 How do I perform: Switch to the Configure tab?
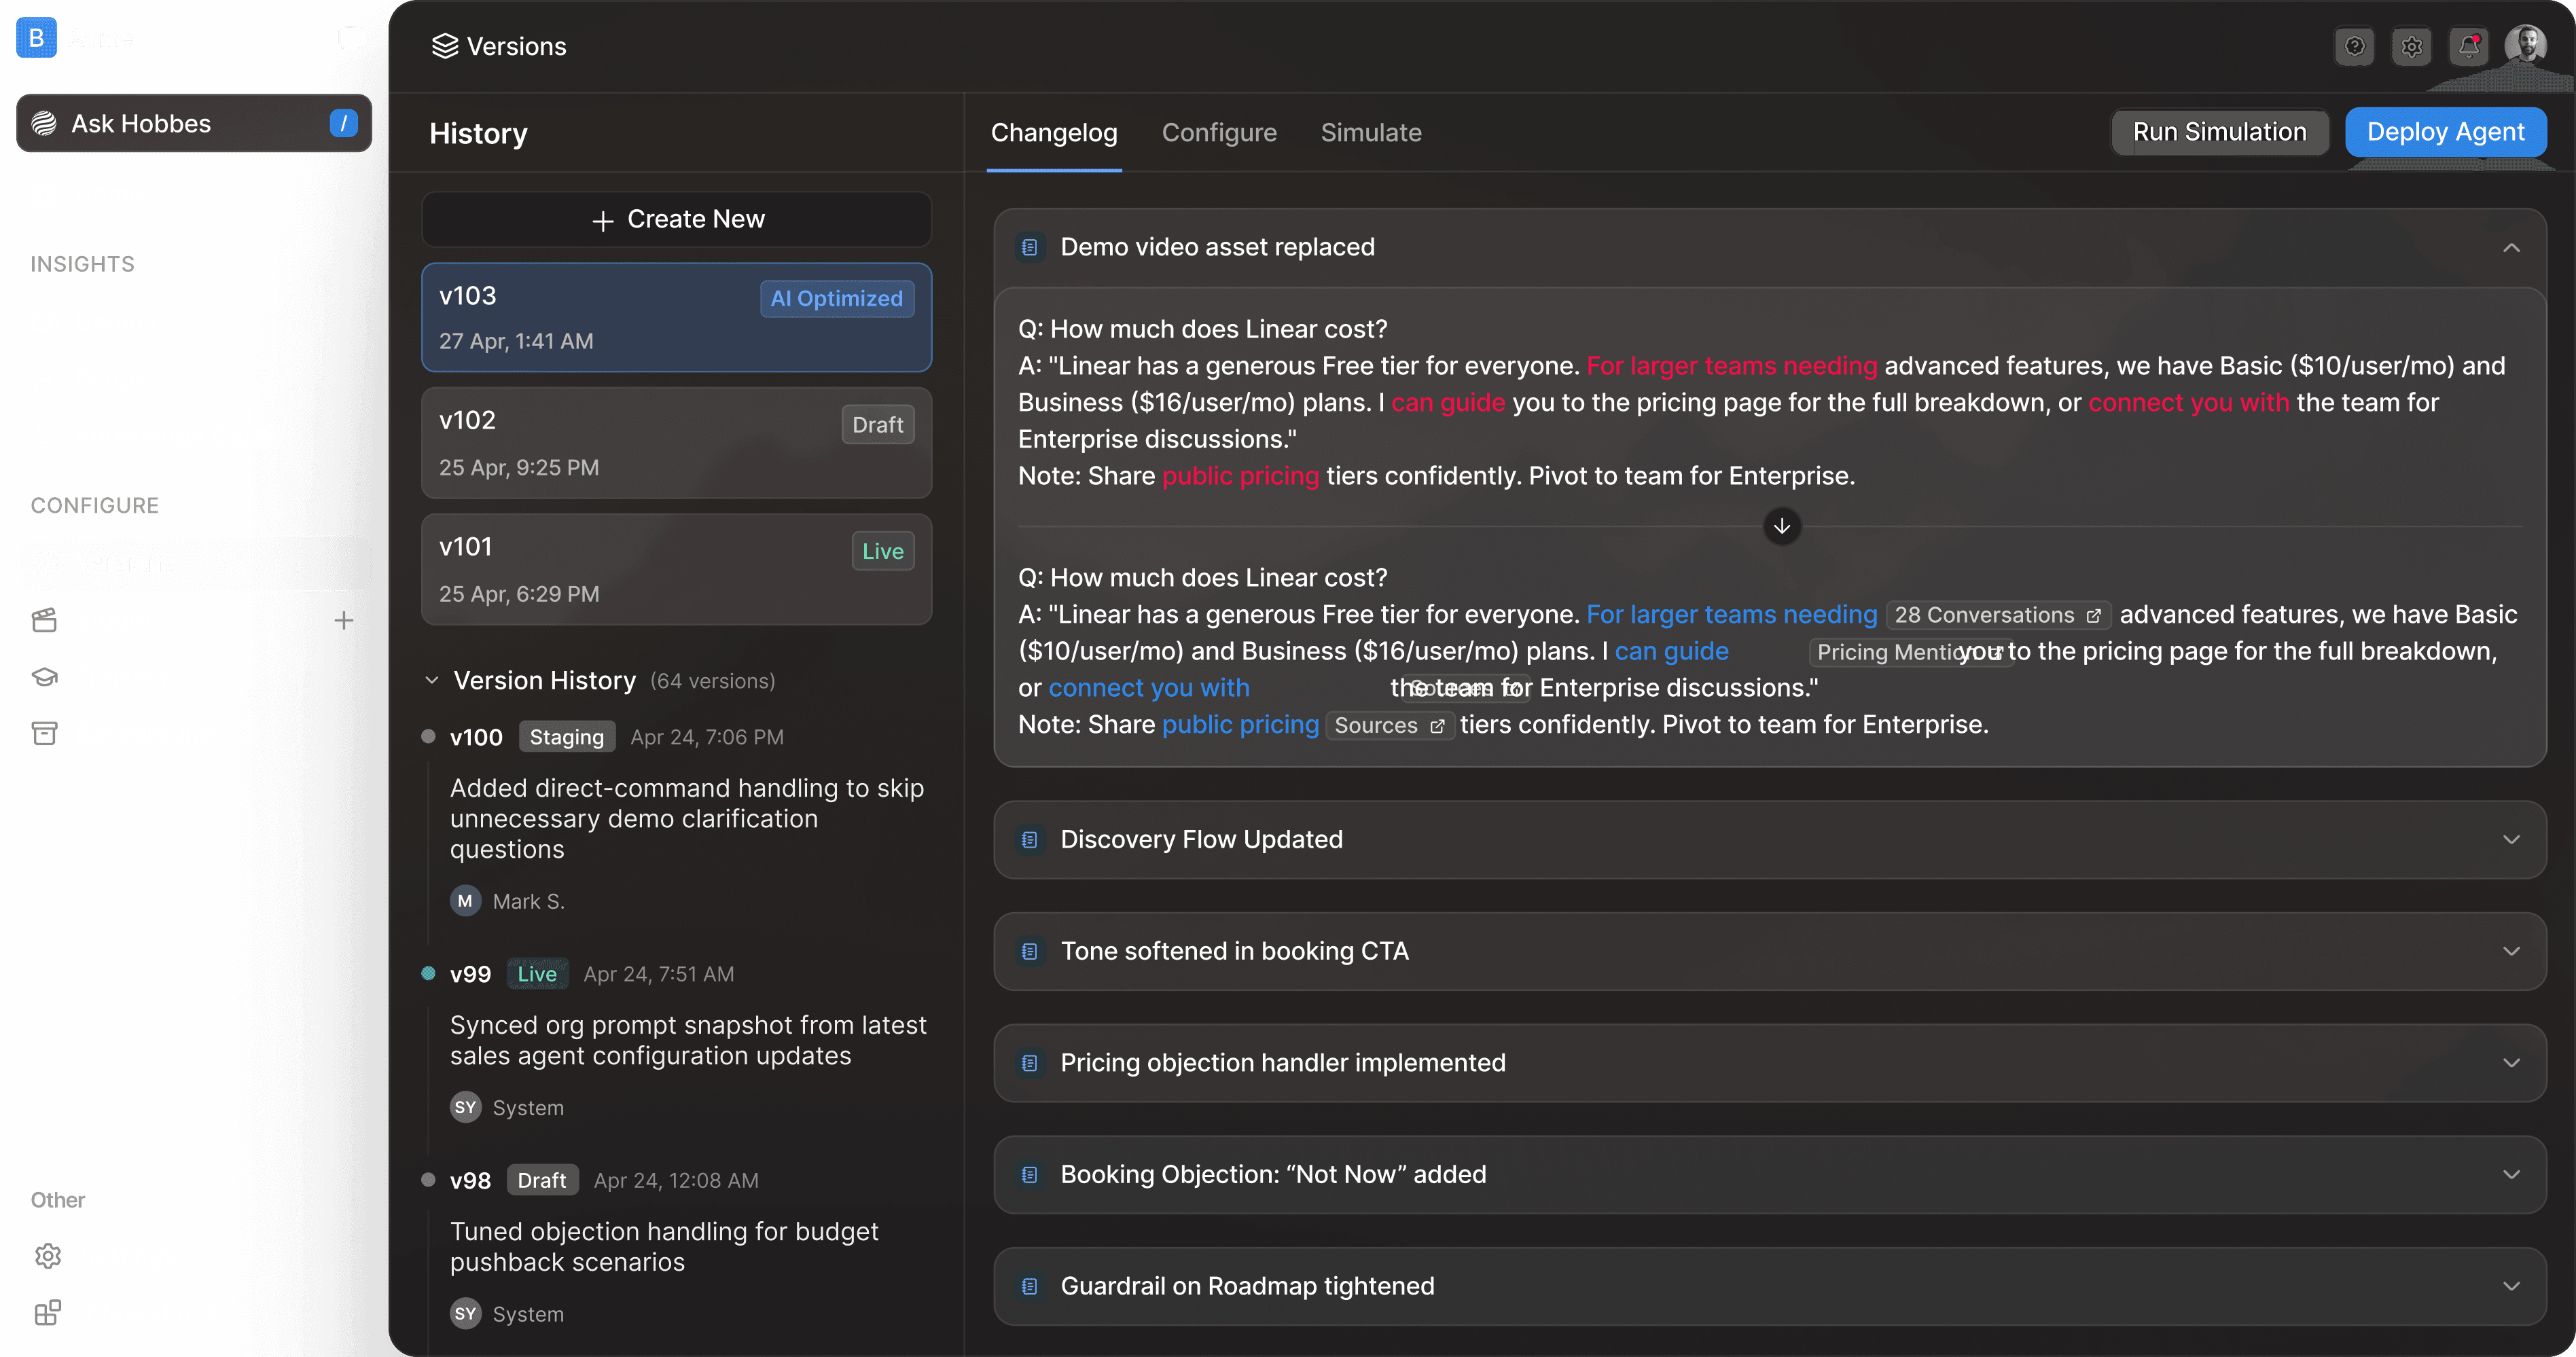[x=1218, y=132]
